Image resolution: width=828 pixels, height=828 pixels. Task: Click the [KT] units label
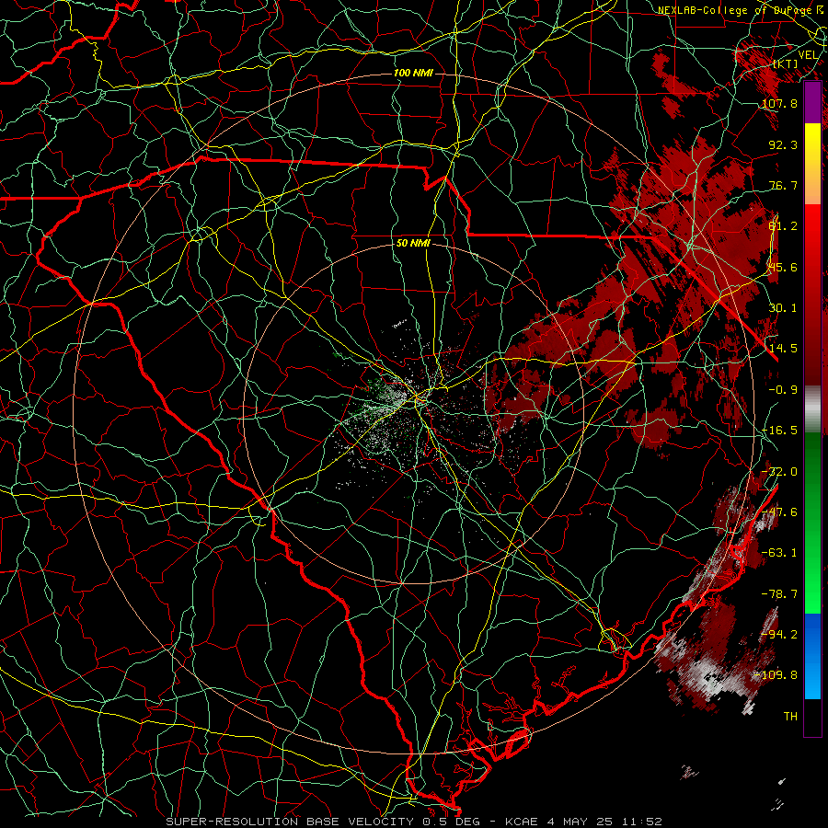point(786,63)
